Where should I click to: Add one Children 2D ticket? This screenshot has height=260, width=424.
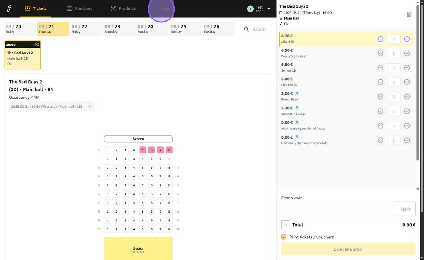click(407, 82)
